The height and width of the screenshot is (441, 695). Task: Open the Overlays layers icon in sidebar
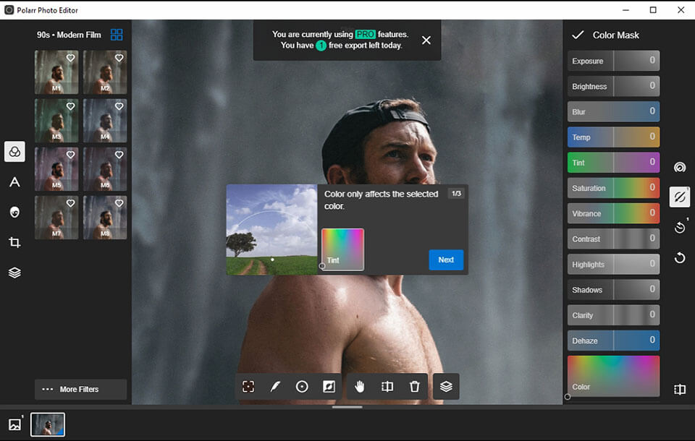(x=14, y=273)
